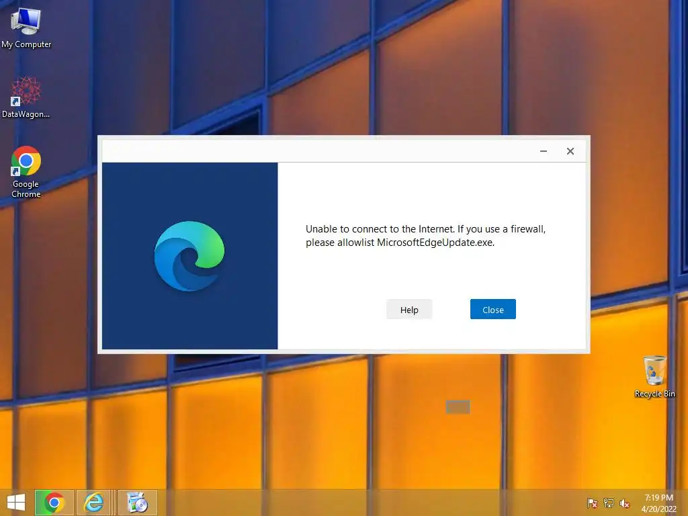Open My Computer desktop icon
This screenshot has width=688, height=516.
click(x=26, y=26)
